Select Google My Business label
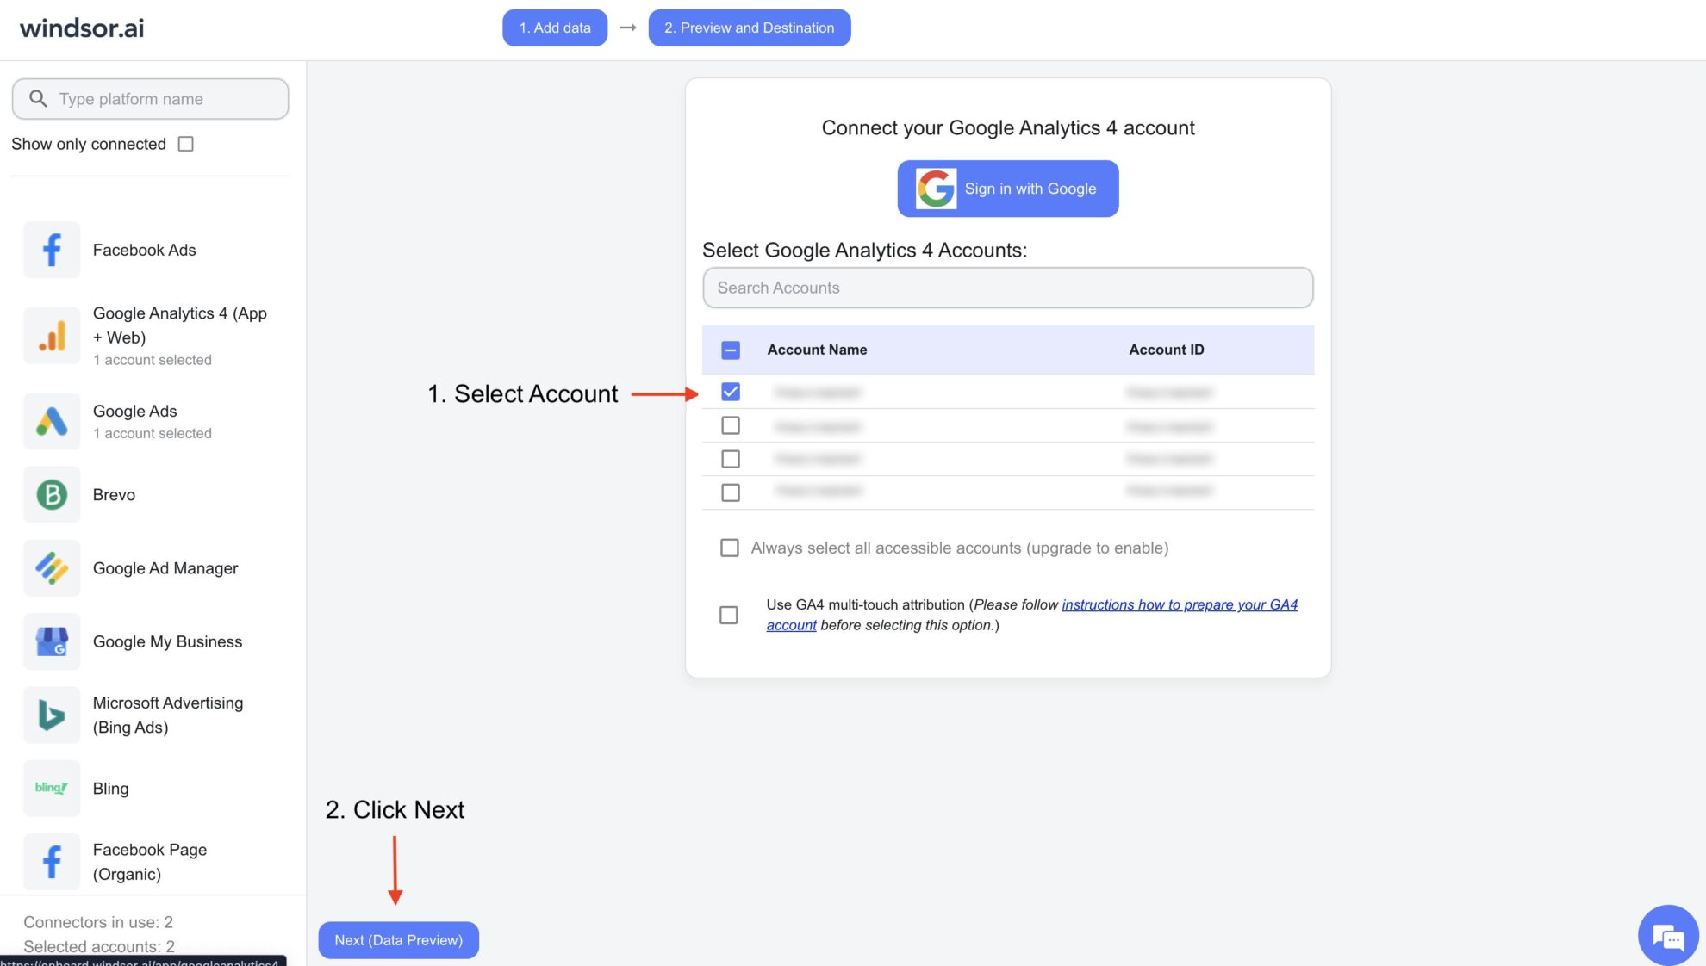 point(168,641)
